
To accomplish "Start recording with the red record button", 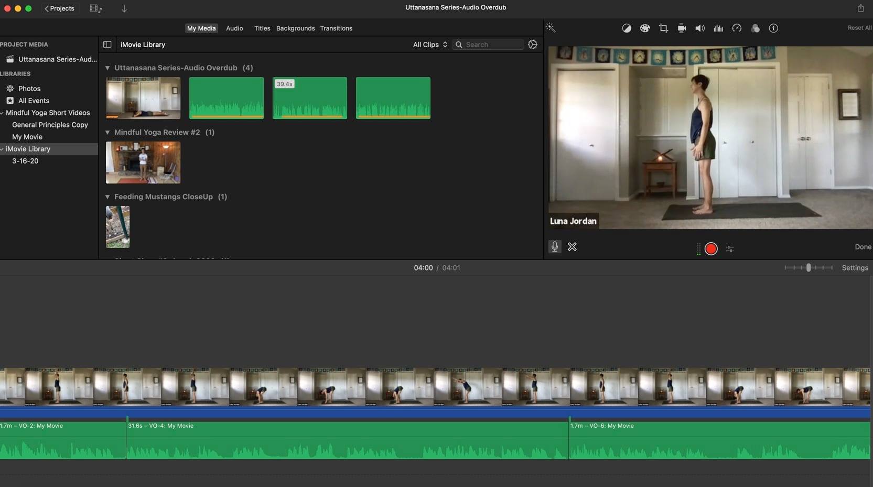I will click(x=711, y=248).
